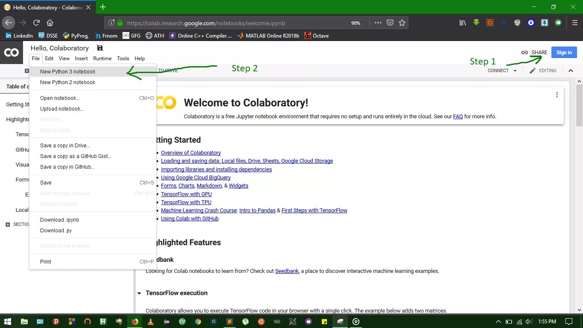This screenshot has height=328, width=583.
Task: Select Save a copy as a GitHub Gist...
Action: (x=93, y=156)
